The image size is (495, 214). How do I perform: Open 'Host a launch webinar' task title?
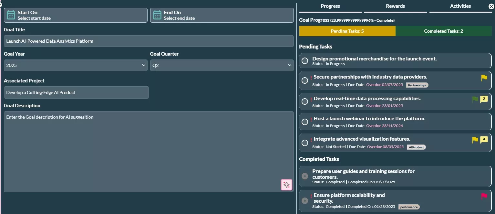point(369,119)
